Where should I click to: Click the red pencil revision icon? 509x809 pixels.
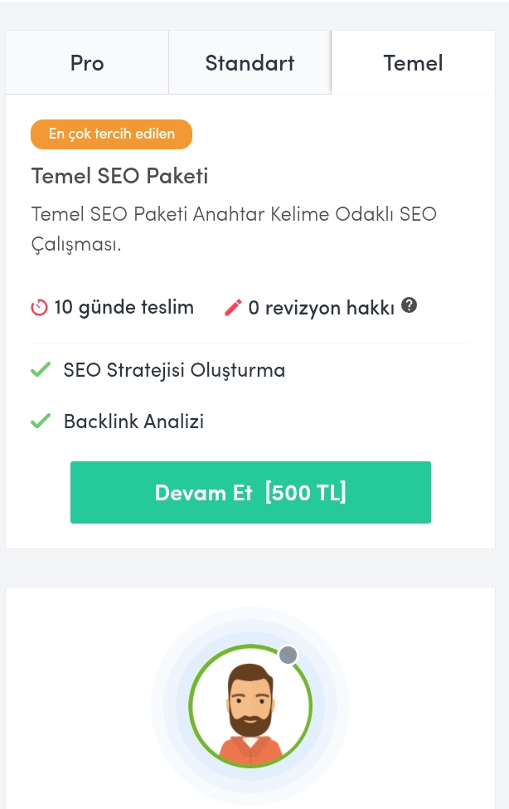(x=233, y=308)
